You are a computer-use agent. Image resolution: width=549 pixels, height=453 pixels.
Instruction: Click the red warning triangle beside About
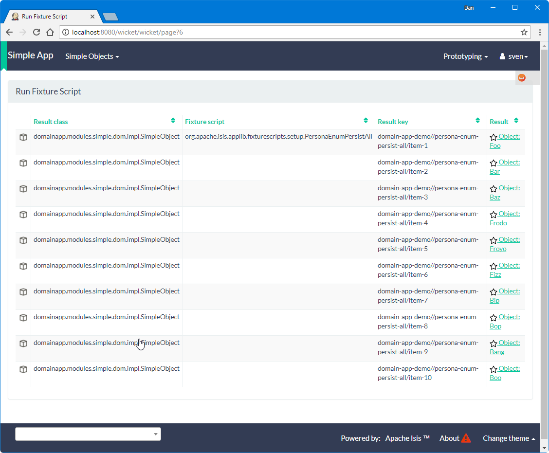click(x=466, y=438)
